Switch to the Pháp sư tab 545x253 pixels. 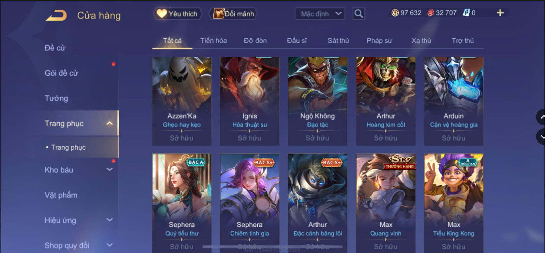point(379,41)
